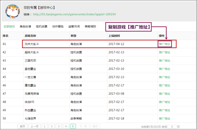Image resolution: width=197 pixels, height=130 pixels.
Task: Select game name 功夫大乱斗
Action: point(32,44)
